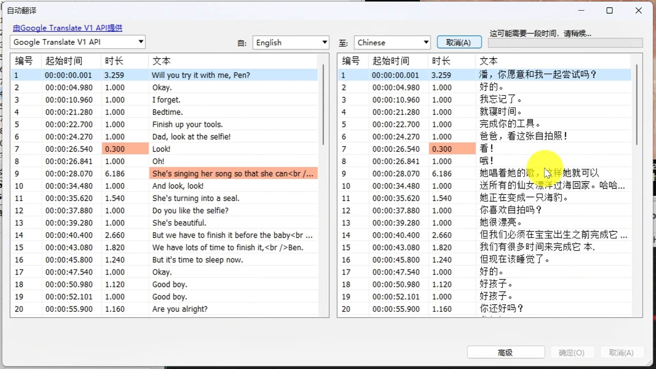Viewport: 656px width, 369px height.
Task: Open the Google Translate V1 API link
Action: coord(67,28)
